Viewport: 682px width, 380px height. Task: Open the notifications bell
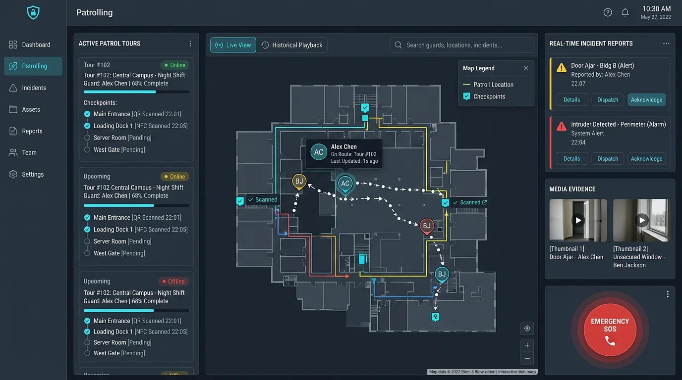point(625,12)
